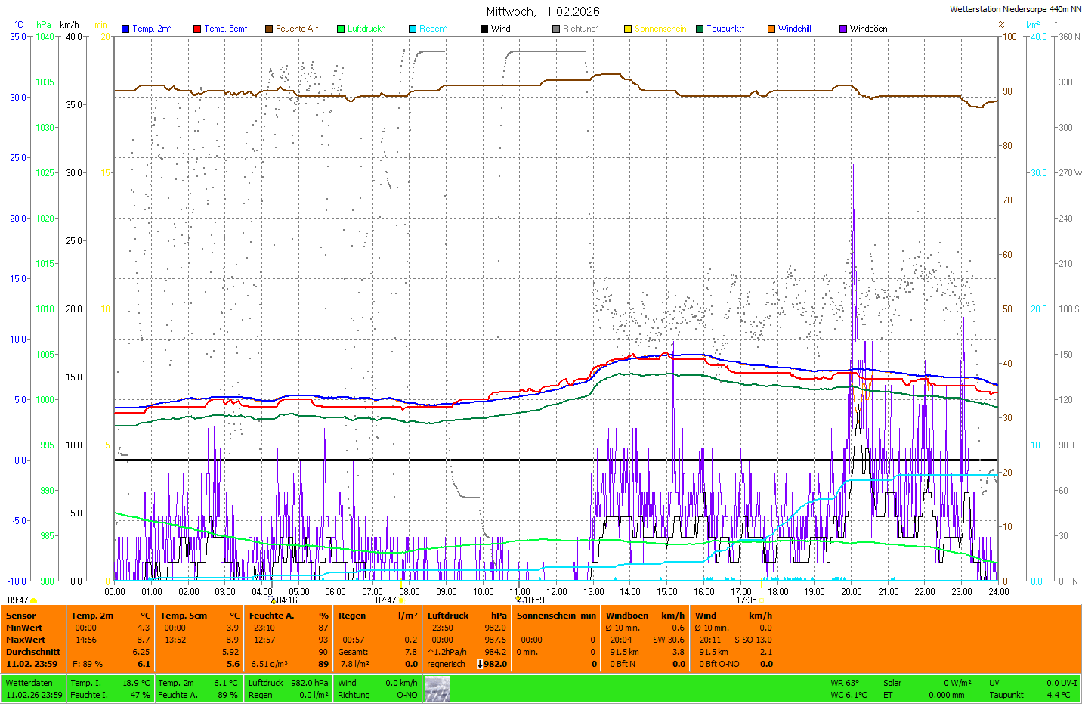Click the black Wind legend square
This screenshot has height=704, width=1082.
tap(484, 29)
